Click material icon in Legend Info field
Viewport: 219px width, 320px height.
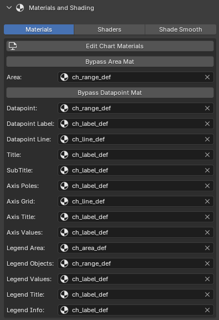(64, 310)
